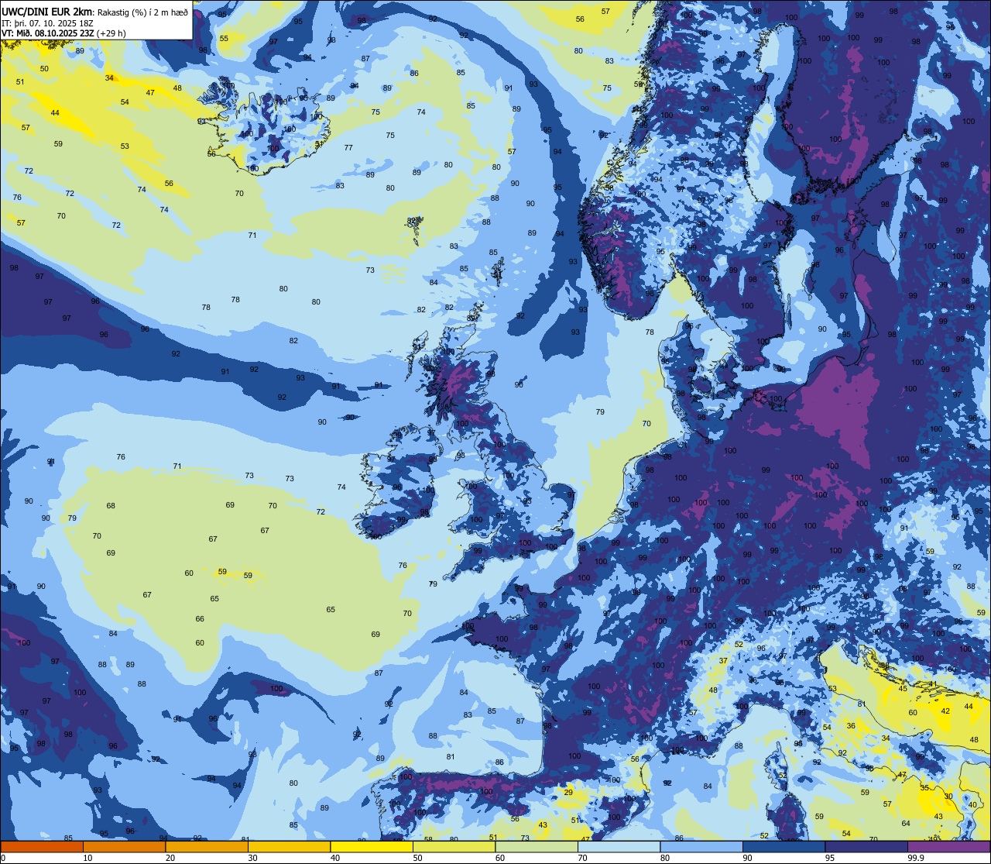Screen dimensions: 991x864
Task: Click the humidity value "77" east of Iceland
Action: click(x=348, y=147)
